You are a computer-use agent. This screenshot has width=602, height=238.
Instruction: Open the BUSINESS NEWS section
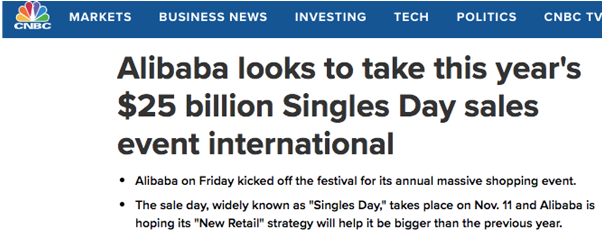(x=213, y=17)
